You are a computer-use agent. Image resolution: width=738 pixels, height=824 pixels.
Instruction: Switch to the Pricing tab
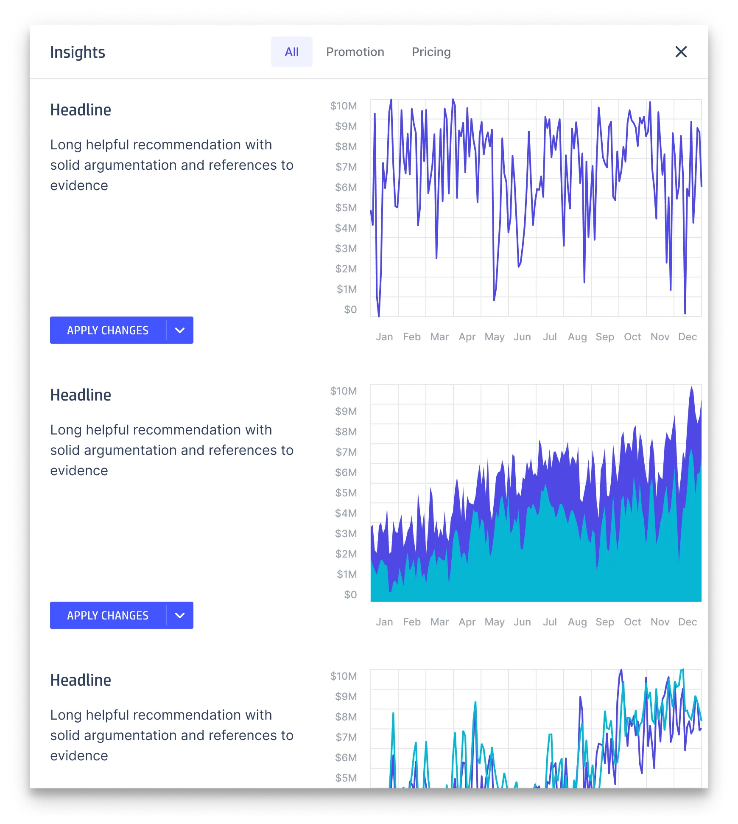tap(431, 52)
